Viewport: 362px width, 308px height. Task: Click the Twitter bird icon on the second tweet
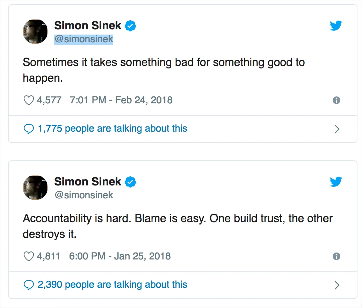point(336,182)
